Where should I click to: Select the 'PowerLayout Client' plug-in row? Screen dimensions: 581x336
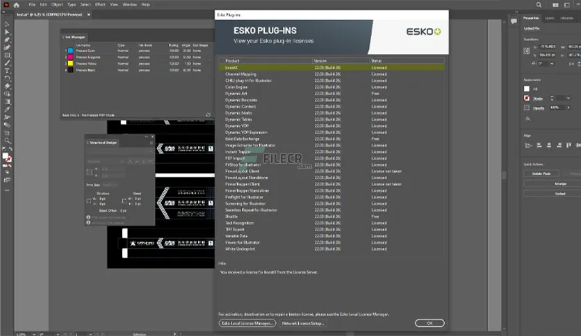[332, 171]
